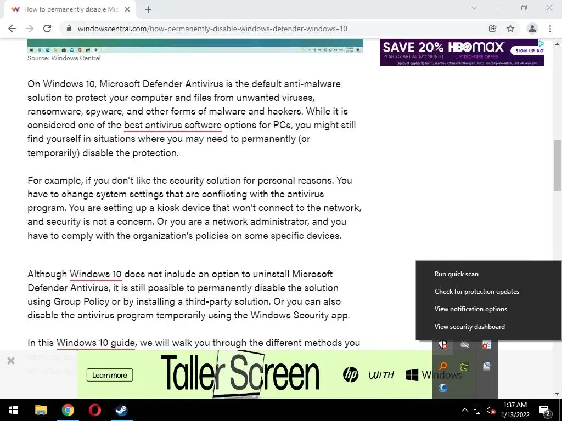Close the How to permanently disable tab
The width and height of the screenshot is (562, 421).
[x=127, y=9]
